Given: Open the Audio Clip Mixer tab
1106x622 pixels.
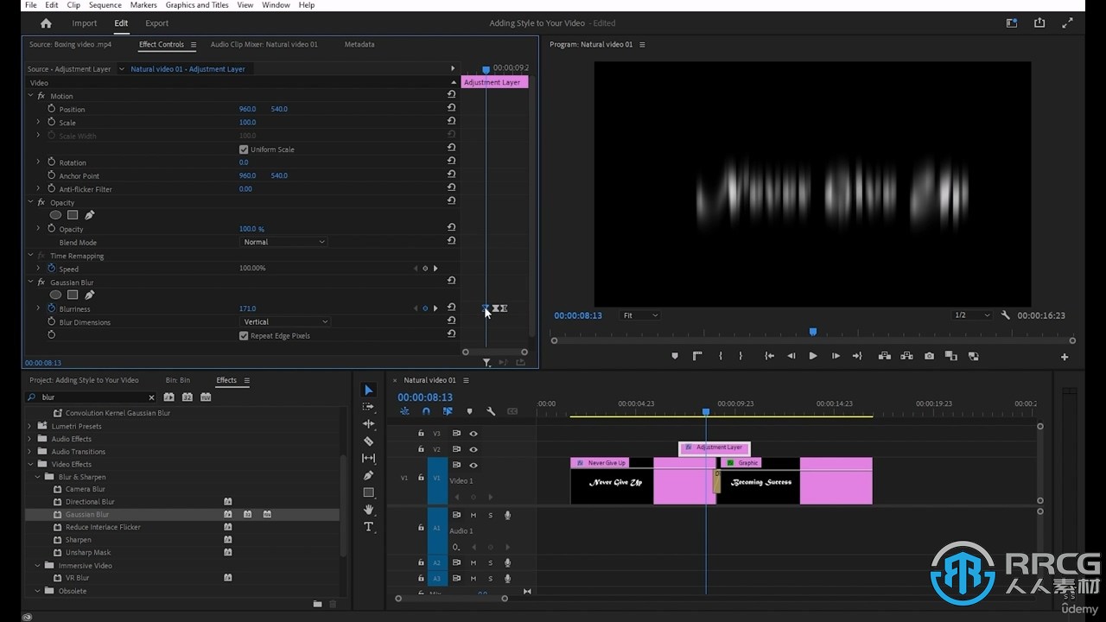Looking at the screenshot, I should click(264, 44).
